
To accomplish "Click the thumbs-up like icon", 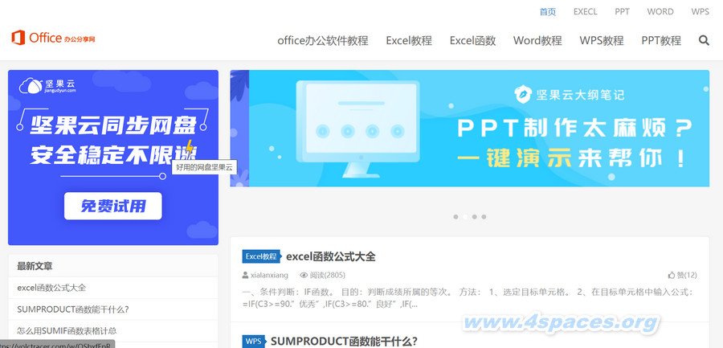I will 672,275.
